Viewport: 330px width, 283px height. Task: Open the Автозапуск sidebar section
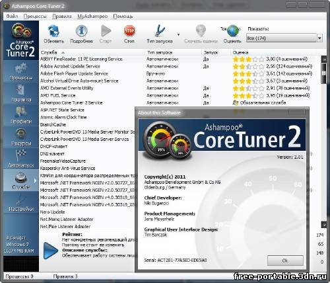(21, 159)
